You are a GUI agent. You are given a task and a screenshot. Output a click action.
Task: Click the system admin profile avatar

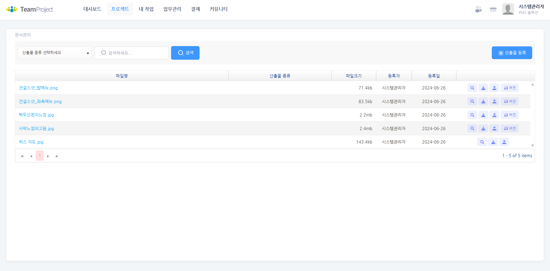(508, 9)
